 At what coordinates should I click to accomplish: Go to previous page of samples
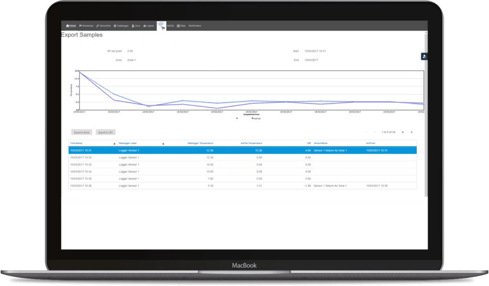pos(375,132)
